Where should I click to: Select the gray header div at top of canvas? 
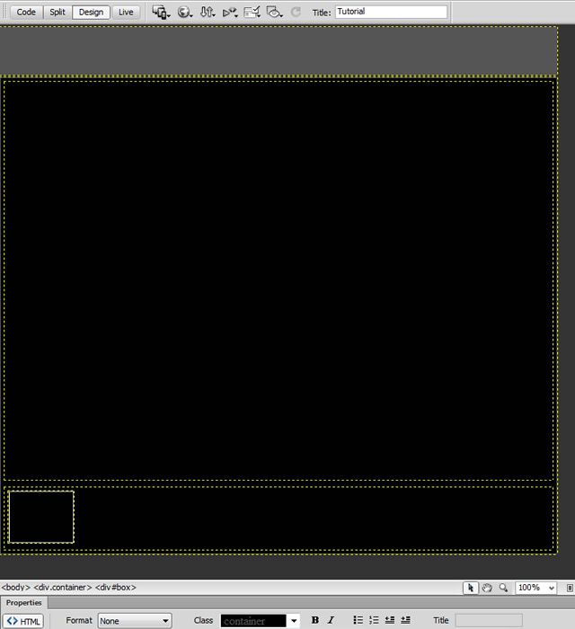pos(279,51)
